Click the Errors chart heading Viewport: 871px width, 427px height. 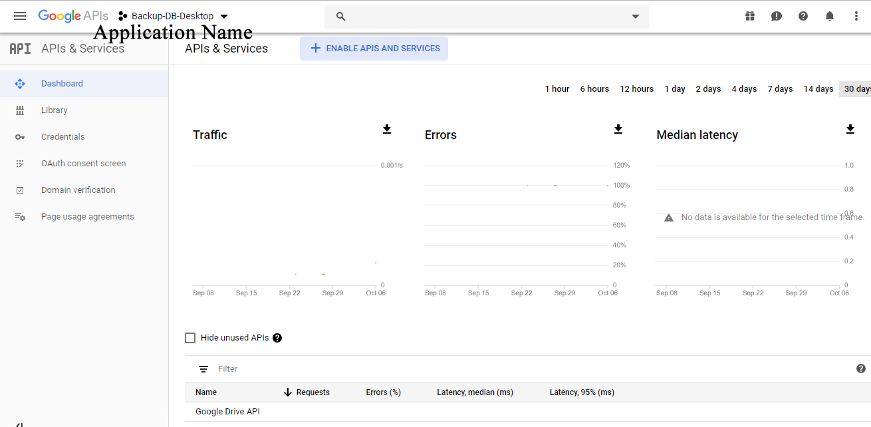click(x=441, y=135)
